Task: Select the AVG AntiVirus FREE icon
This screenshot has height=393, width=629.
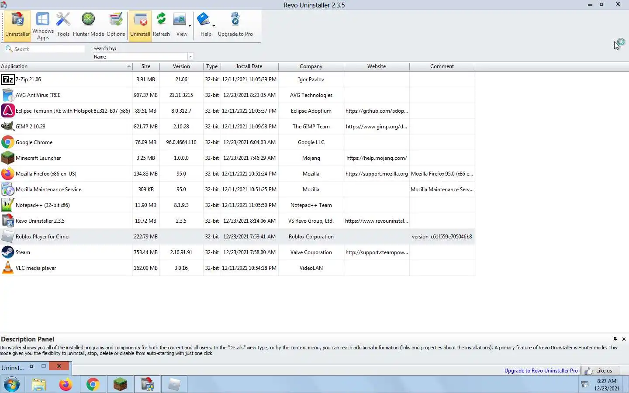Action: click(8, 95)
